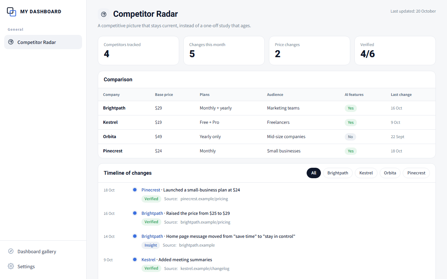The height and width of the screenshot is (279, 447).
Task: Filter timeline by Pinecrest
Action: pyautogui.click(x=416, y=173)
